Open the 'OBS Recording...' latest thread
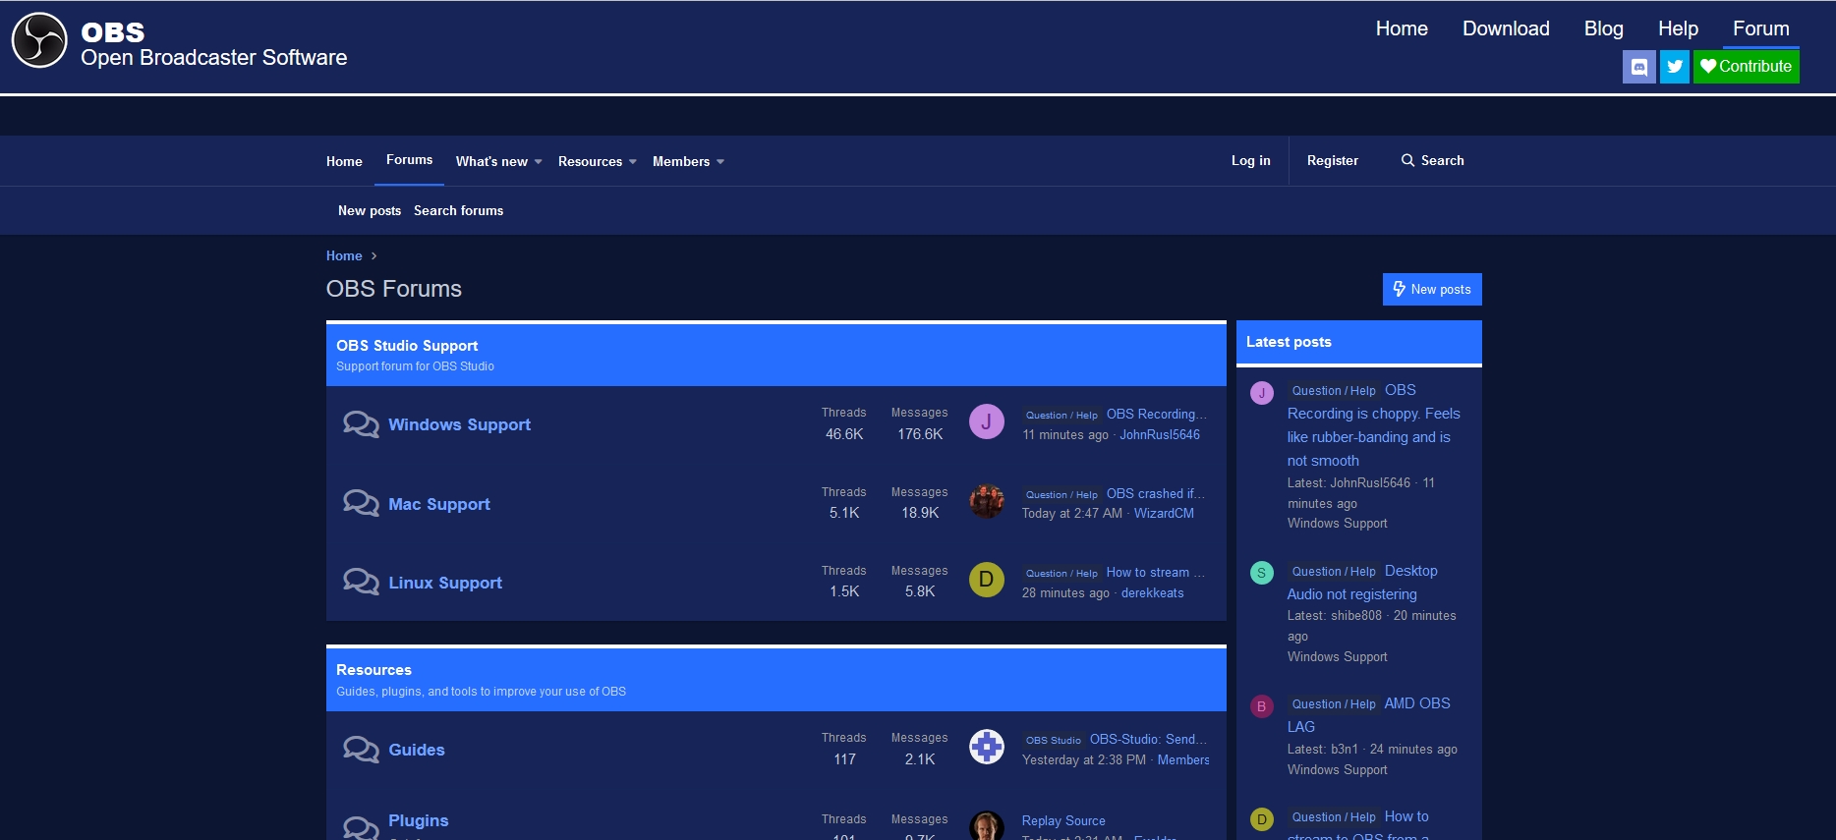 tap(1157, 415)
